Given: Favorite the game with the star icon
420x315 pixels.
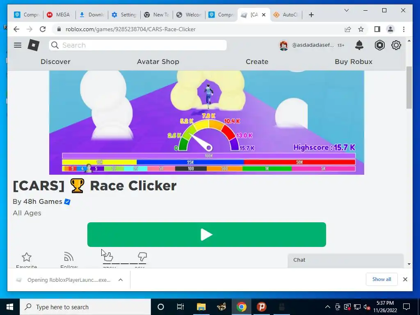Looking at the screenshot, I should click(27, 257).
